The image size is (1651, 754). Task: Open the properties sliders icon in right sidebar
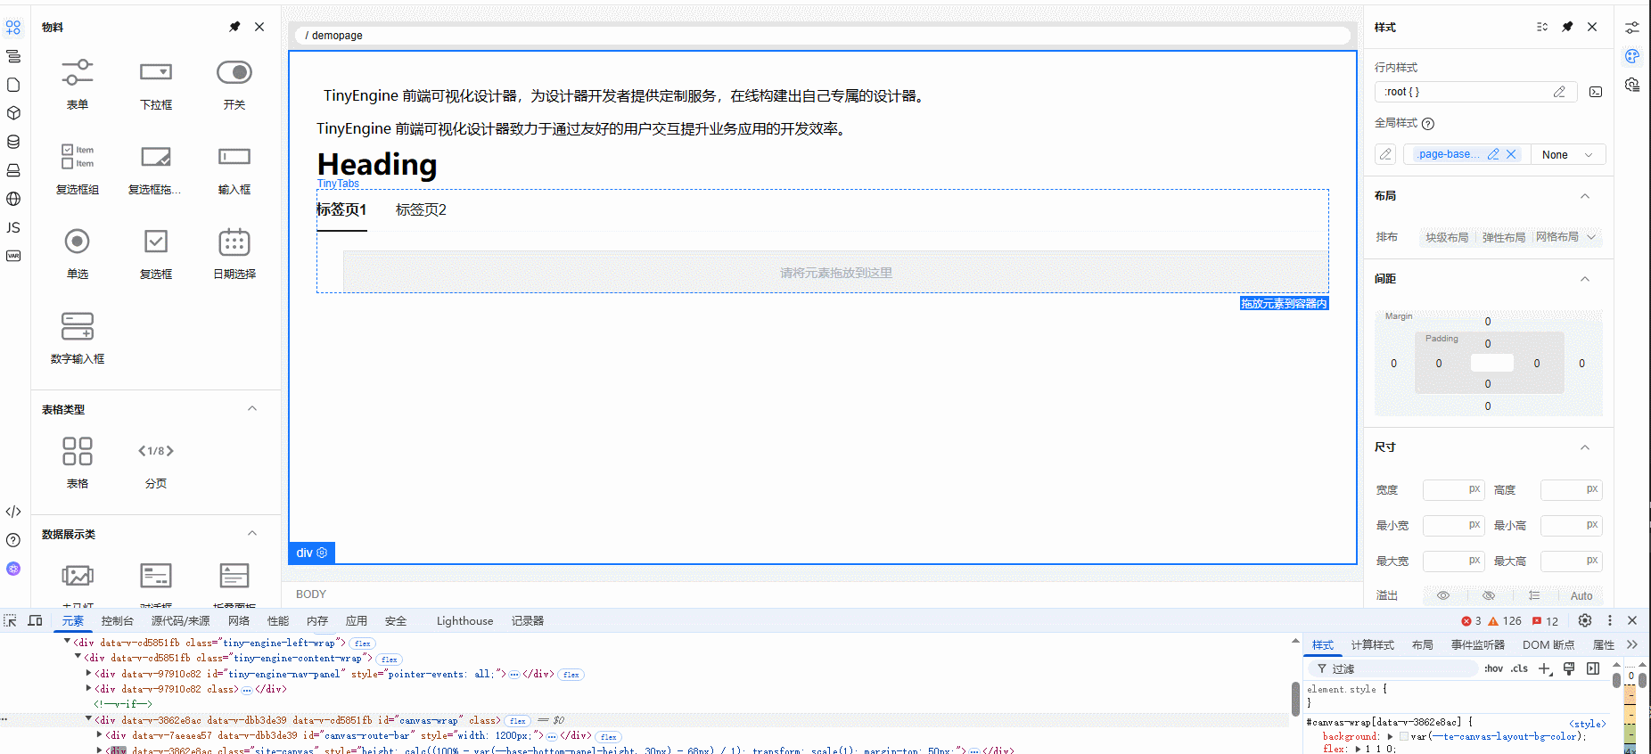1632,28
